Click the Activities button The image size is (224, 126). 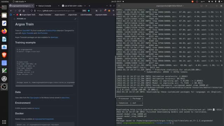pyautogui.click(x=5, y=1)
